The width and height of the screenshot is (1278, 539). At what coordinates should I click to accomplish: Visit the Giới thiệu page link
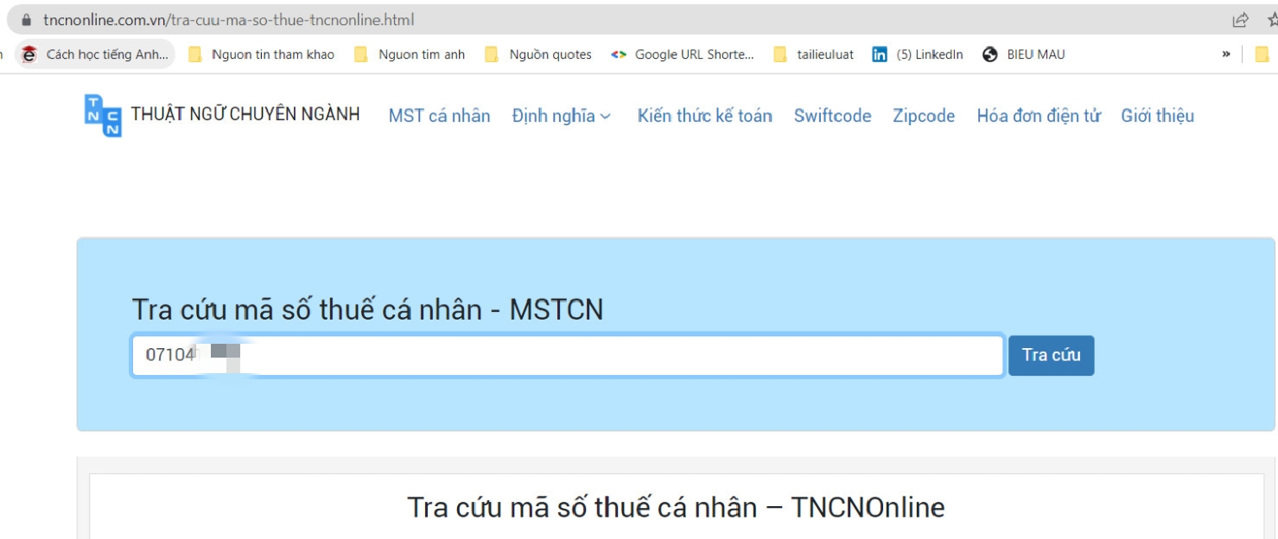click(x=1157, y=116)
